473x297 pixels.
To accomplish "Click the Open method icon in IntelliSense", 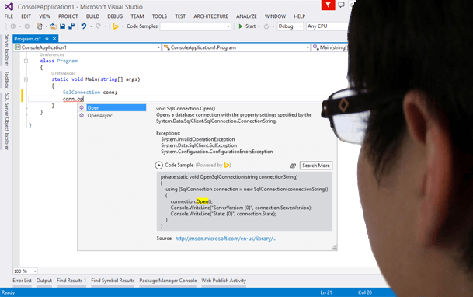I will point(82,107).
